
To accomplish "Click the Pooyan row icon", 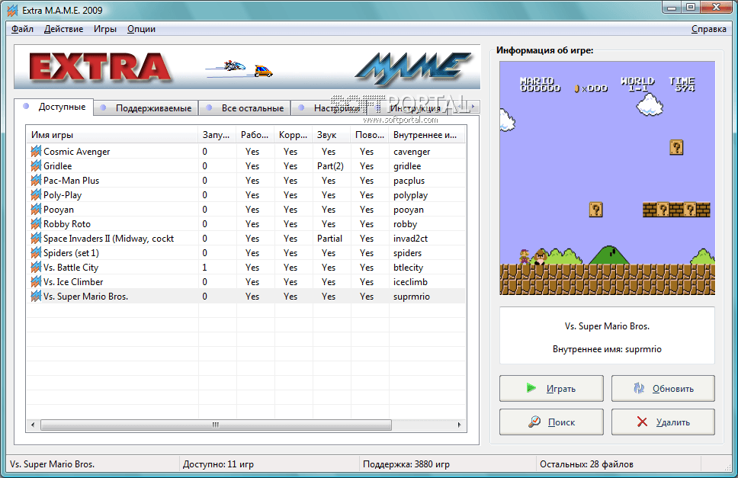I will click(x=36, y=210).
